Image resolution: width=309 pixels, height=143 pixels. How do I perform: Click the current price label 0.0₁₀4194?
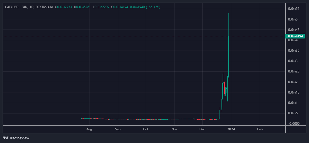coord(295,36)
